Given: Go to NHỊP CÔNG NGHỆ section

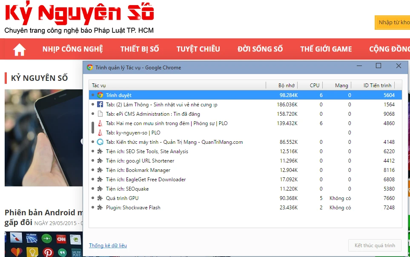Looking at the screenshot, I should click(72, 49).
